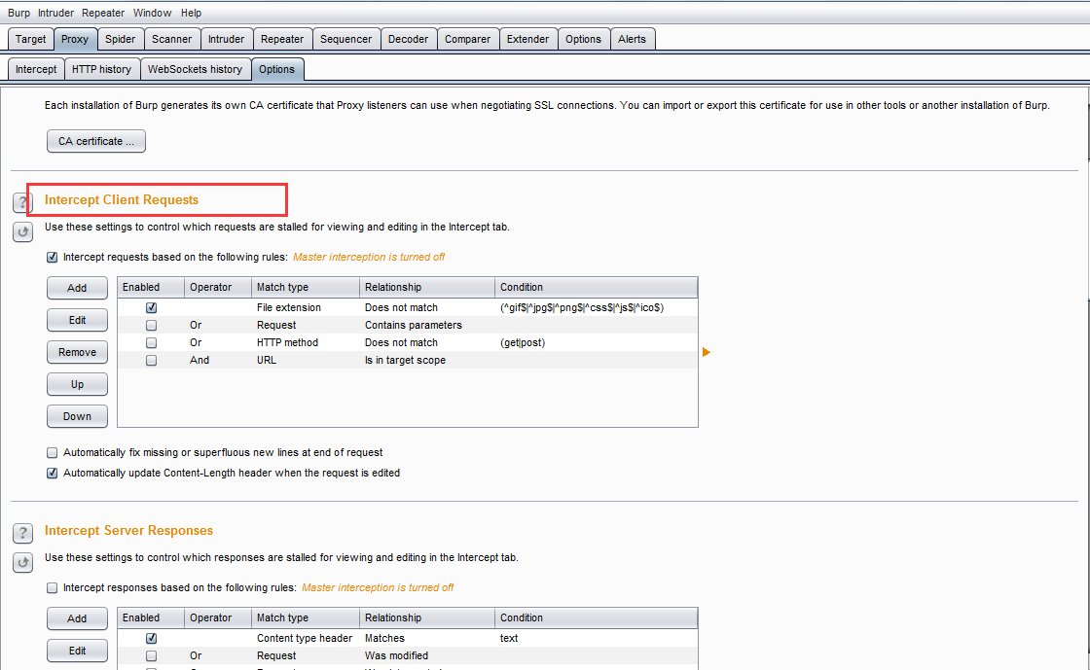The height and width of the screenshot is (670, 1090).
Task: Disable the File extension rule checkbox
Action: tap(151, 307)
